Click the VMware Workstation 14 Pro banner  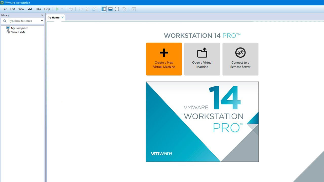tap(202, 122)
